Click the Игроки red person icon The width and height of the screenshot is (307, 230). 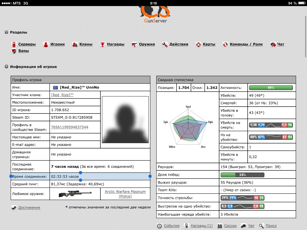[x=46, y=44]
